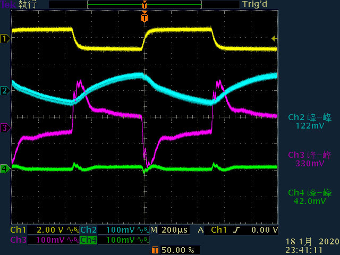Click the A trigger label
This screenshot has height=255, width=340.
click(201, 230)
